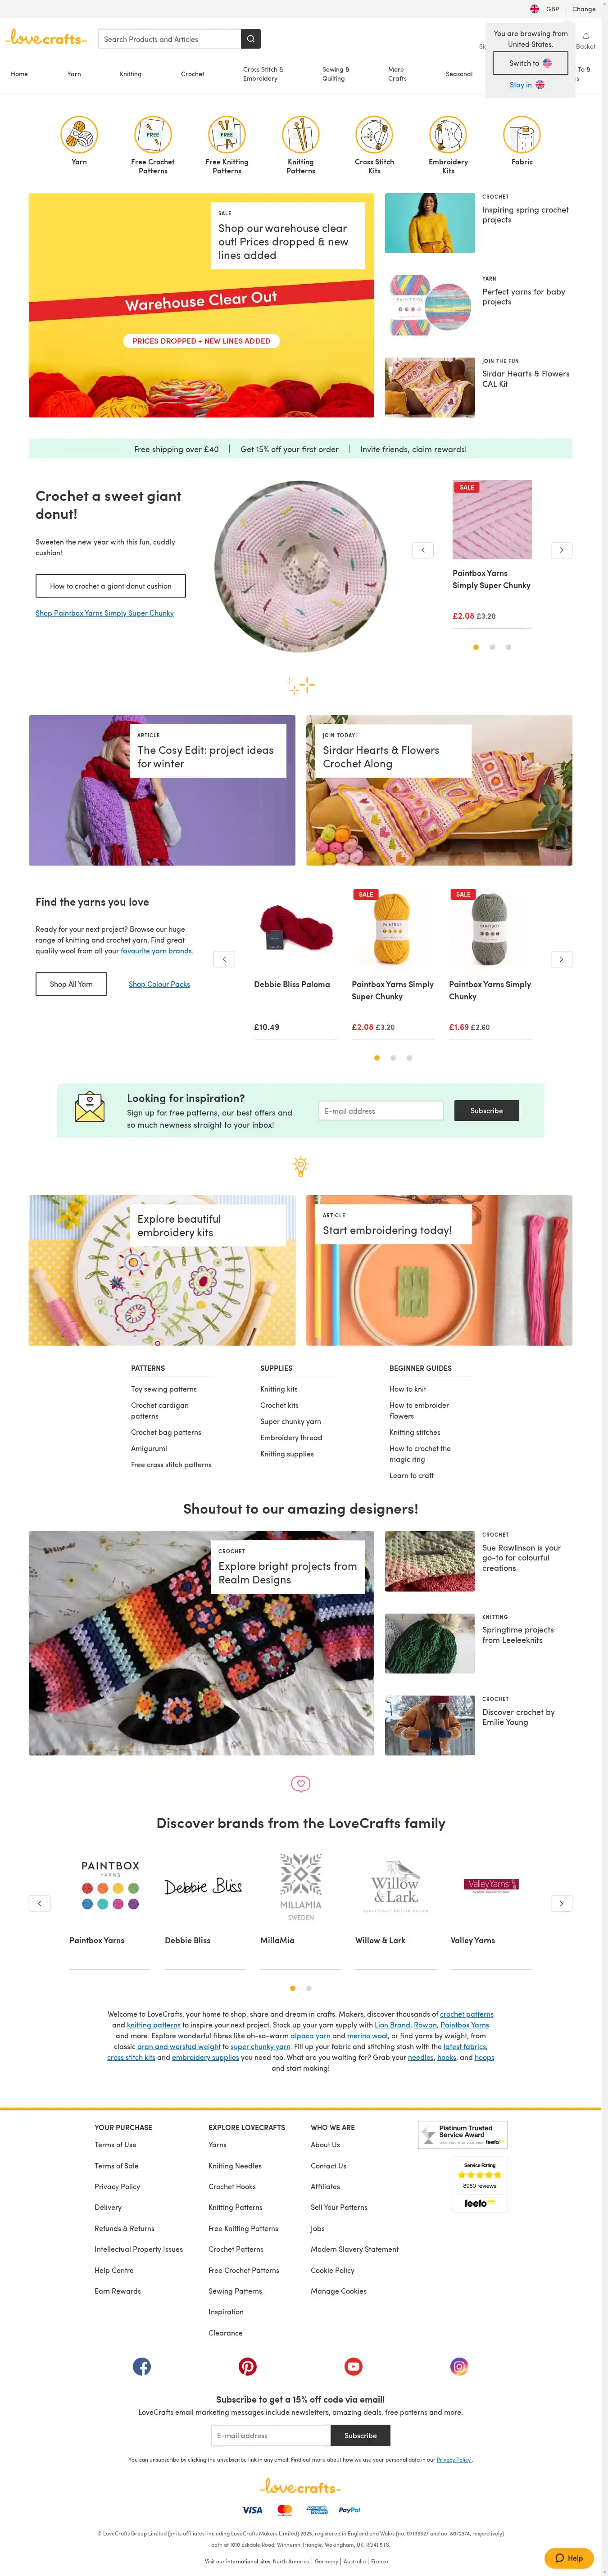Show next product in donut carousel
This screenshot has width=608, height=2576.
pos(562,550)
